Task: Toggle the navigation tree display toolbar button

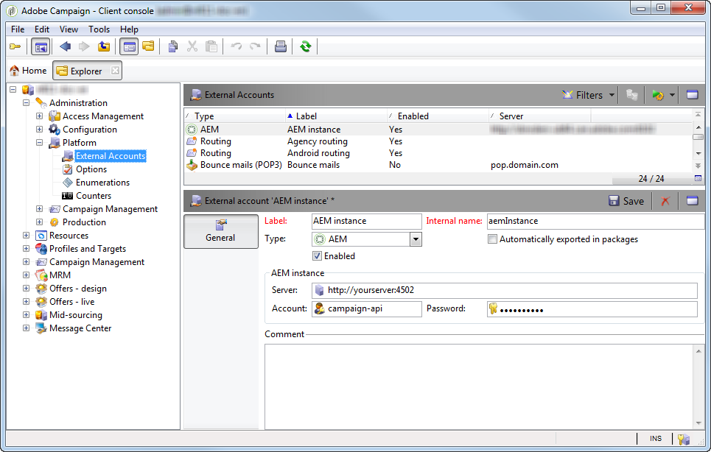Action: 41,47
